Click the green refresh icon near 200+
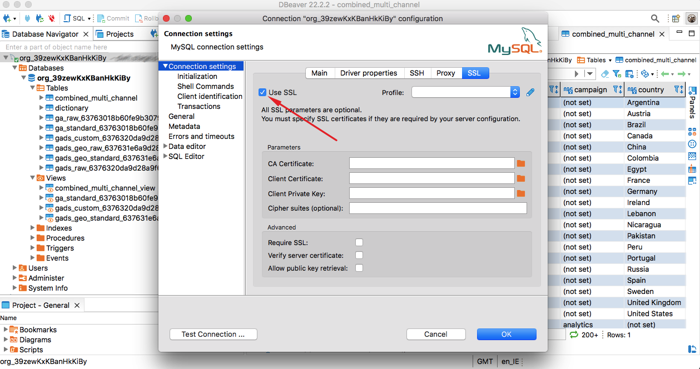Image resolution: width=700 pixels, height=369 pixels. tap(574, 335)
